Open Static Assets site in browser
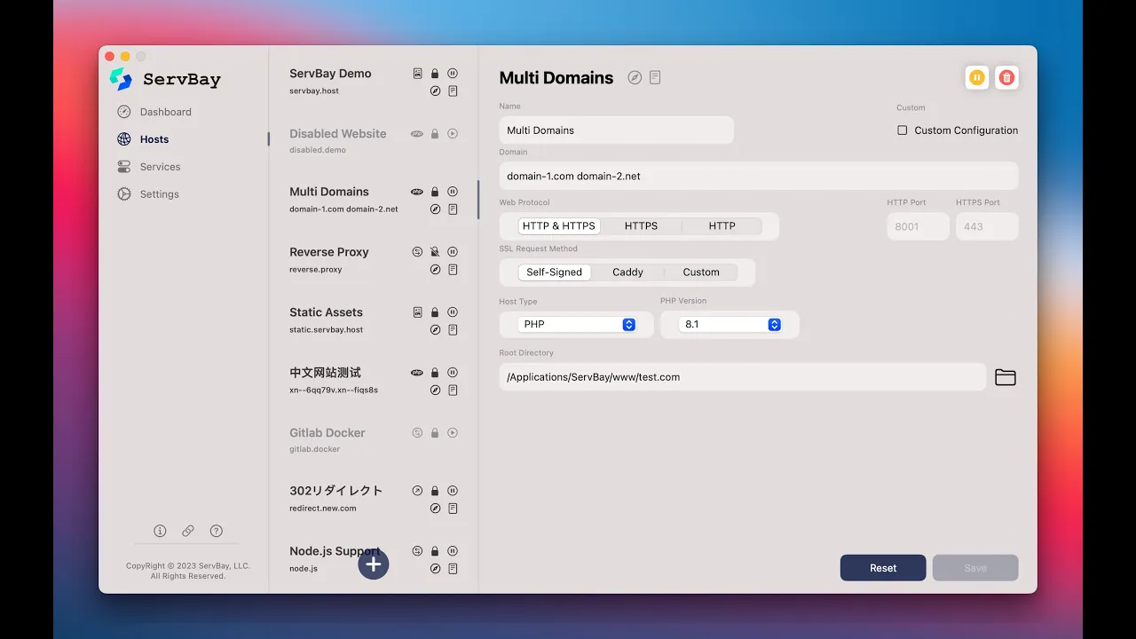 click(x=435, y=329)
